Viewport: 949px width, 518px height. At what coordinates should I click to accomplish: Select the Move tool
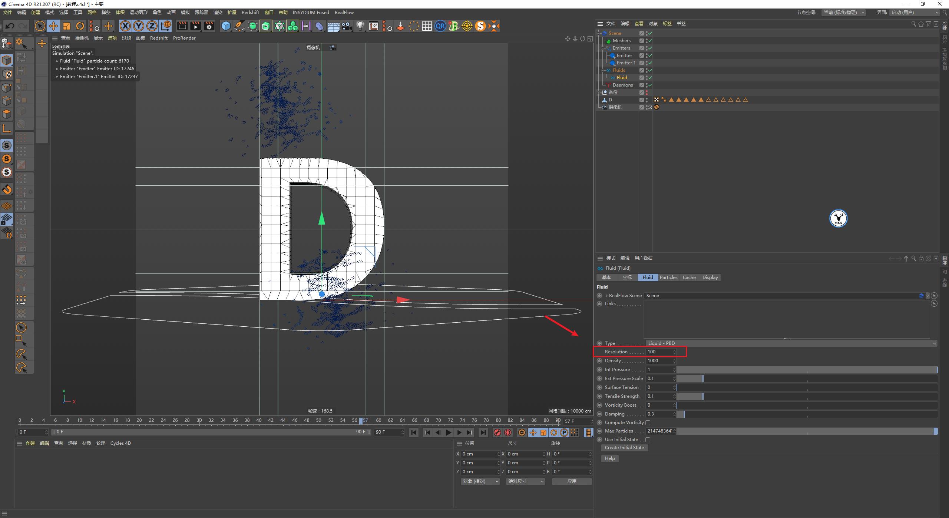(x=53, y=26)
